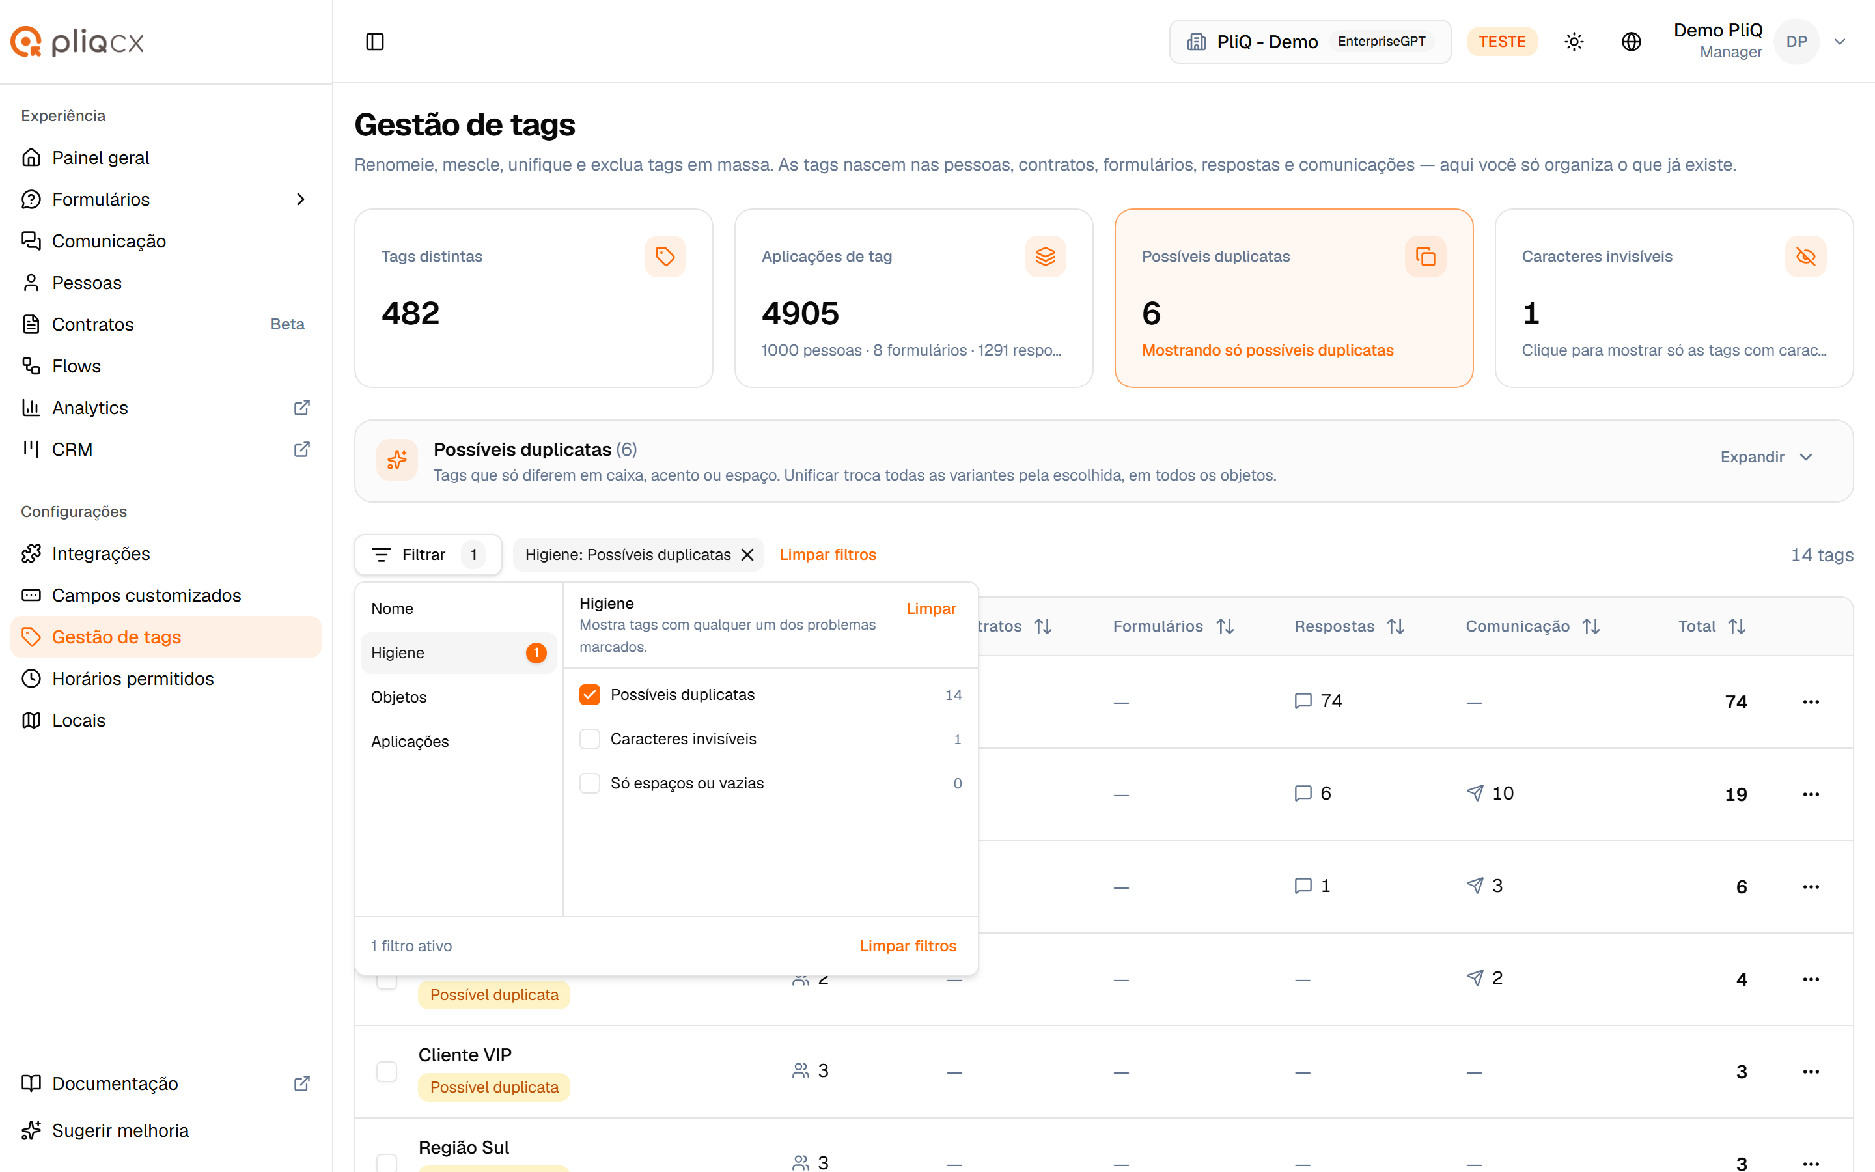Open row actions for Cliente VIP
This screenshot has height=1172, width=1875.
tap(1811, 1072)
